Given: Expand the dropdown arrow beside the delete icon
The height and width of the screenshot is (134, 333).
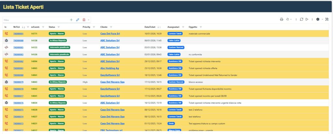Looking at the screenshot, I should pyautogui.click(x=89, y=20).
